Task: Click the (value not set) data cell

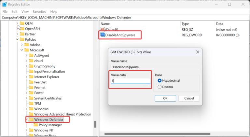Action: [227, 30]
